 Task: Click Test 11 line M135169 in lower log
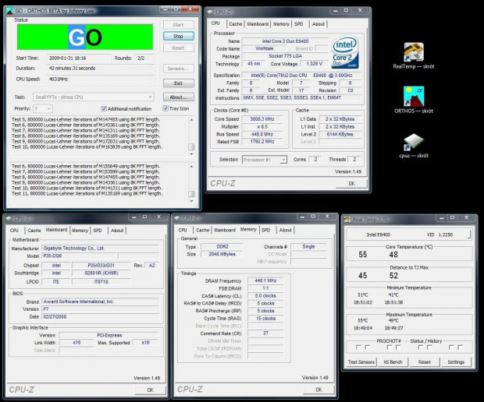[x=87, y=194]
